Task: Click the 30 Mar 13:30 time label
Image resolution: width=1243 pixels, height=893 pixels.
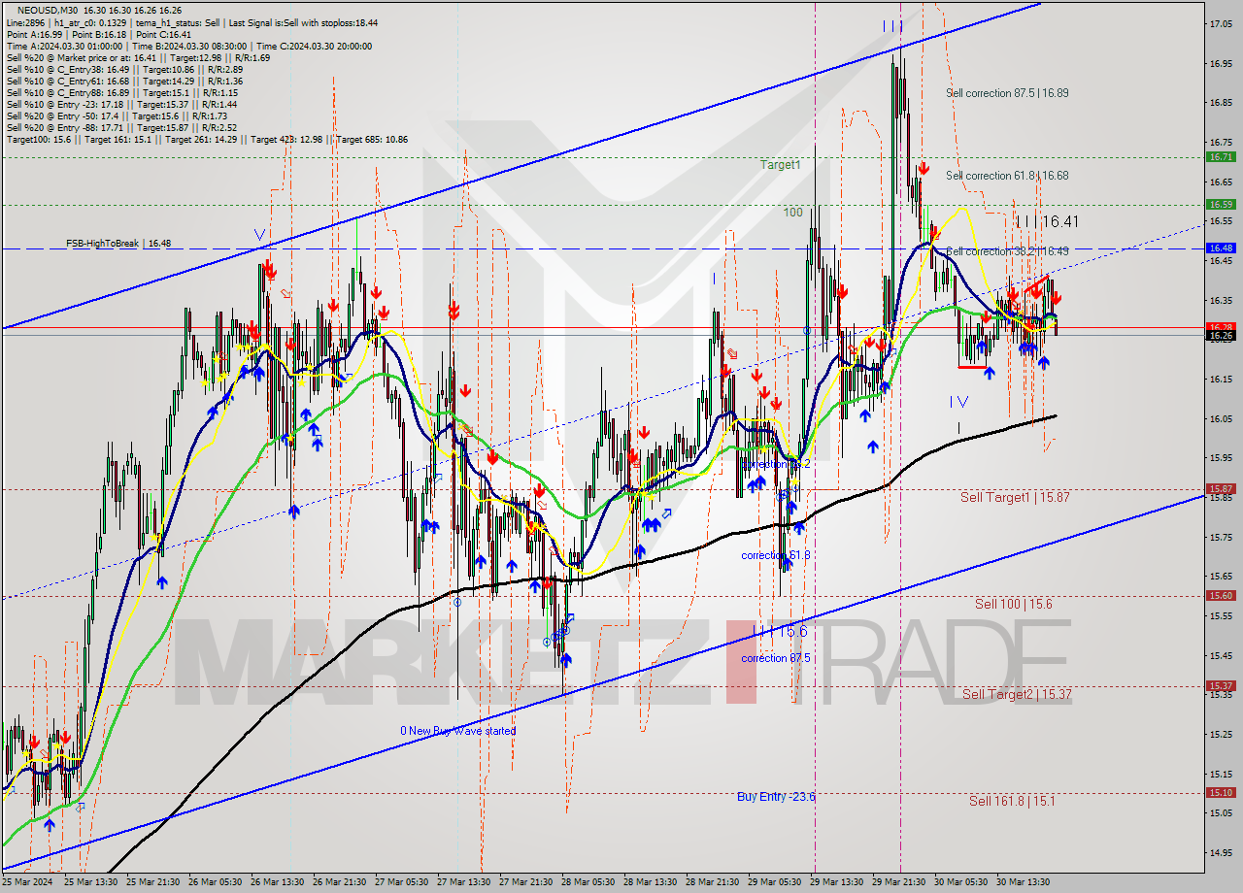Action: (x=1023, y=882)
